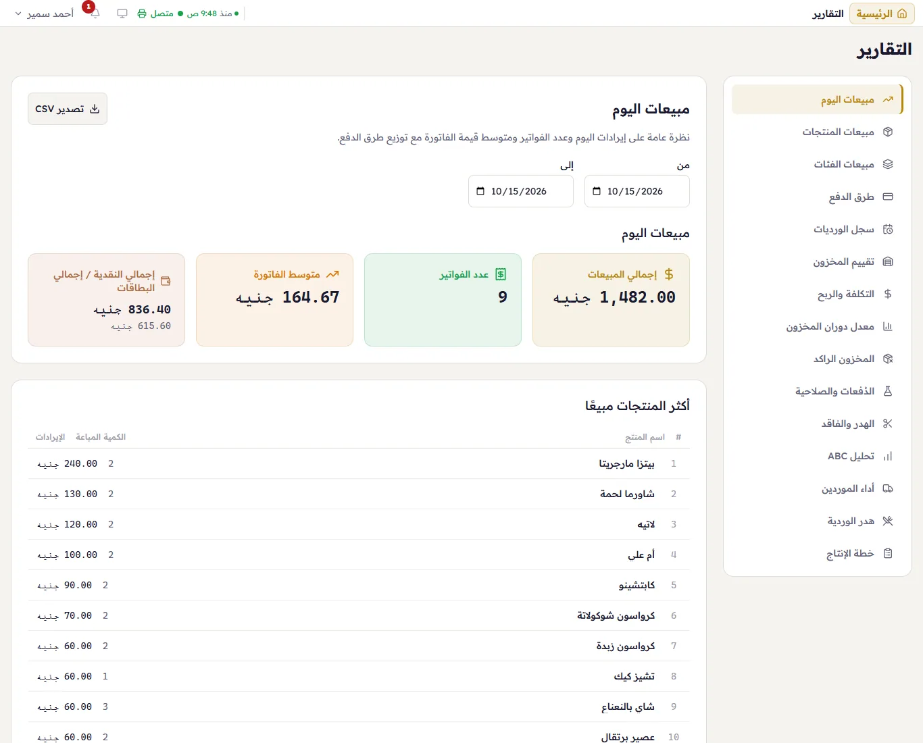Click the calendar-clock icon for سجل الورديات
The image size is (923, 743).
pos(888,229)
